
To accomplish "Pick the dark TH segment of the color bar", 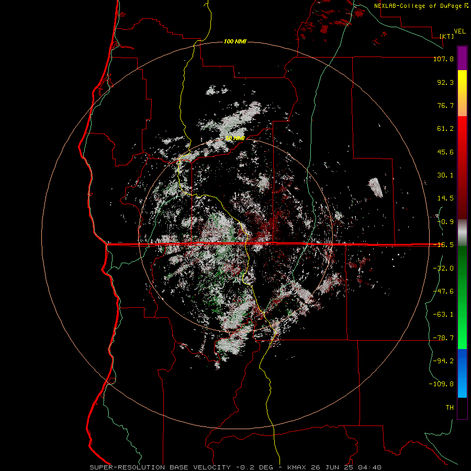I will [x=462, y=408].
